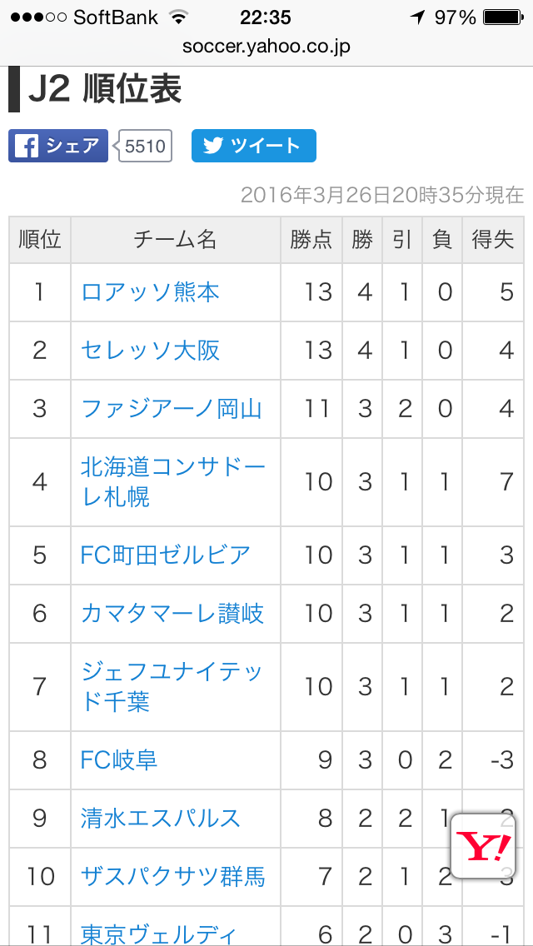Image resolution: width=533 pixels, height=946 pixels.
Task: Tap the 勝点 column header
Action: click(x=311, y=240)
